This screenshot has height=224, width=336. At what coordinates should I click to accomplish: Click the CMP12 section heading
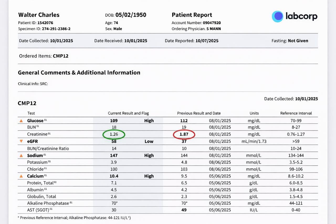pyautogui.click(x=27, y=103)
